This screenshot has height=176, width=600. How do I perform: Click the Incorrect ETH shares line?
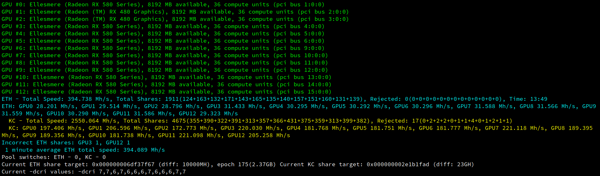point(66,143)
